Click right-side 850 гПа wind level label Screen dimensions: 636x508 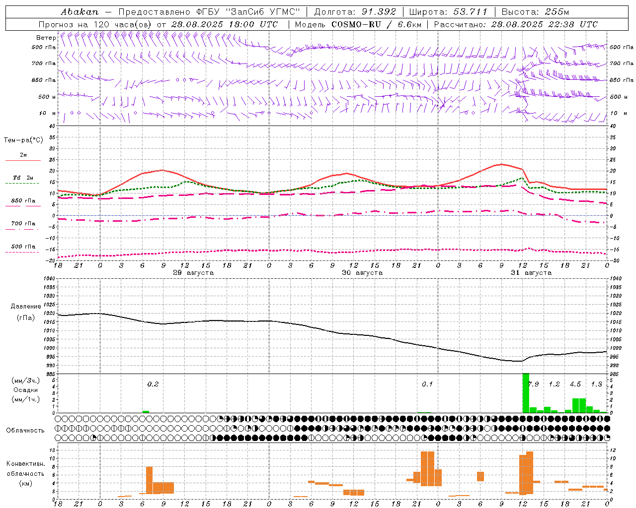pos(622,80)
